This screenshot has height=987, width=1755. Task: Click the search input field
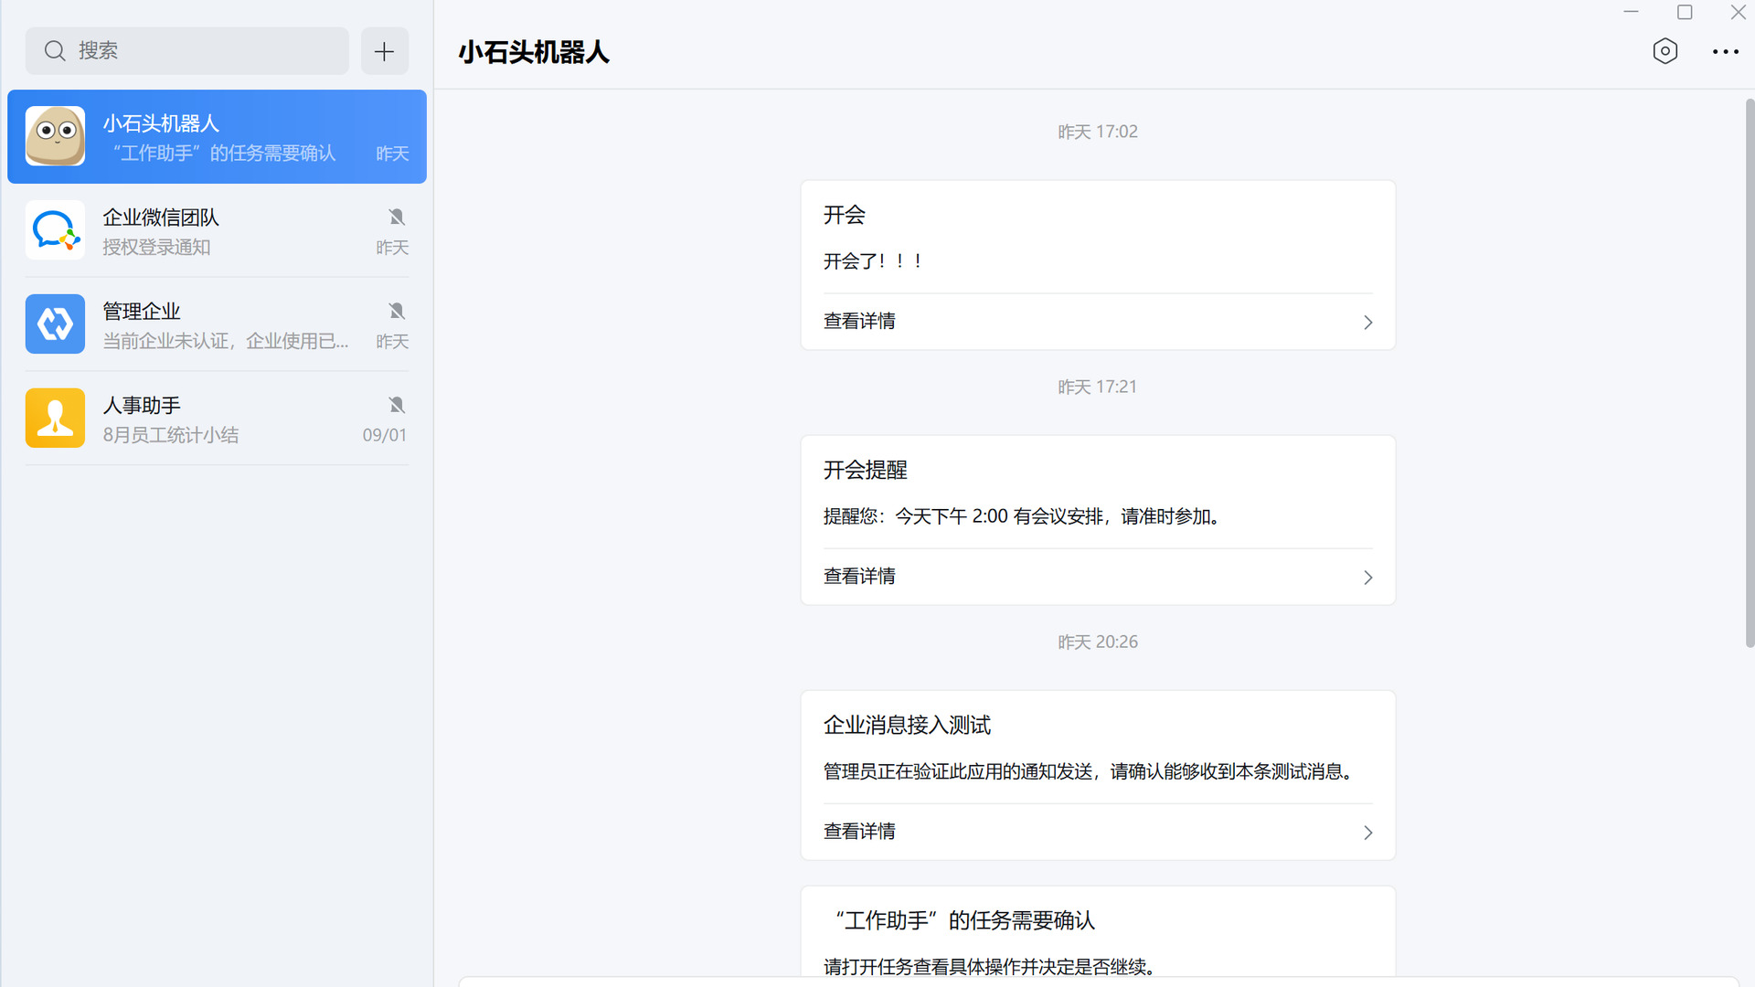187,51
